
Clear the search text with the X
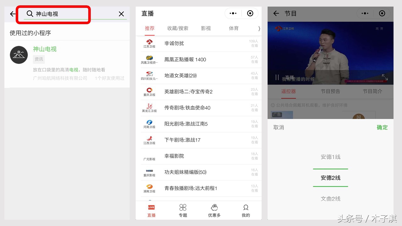click(121, 14)
